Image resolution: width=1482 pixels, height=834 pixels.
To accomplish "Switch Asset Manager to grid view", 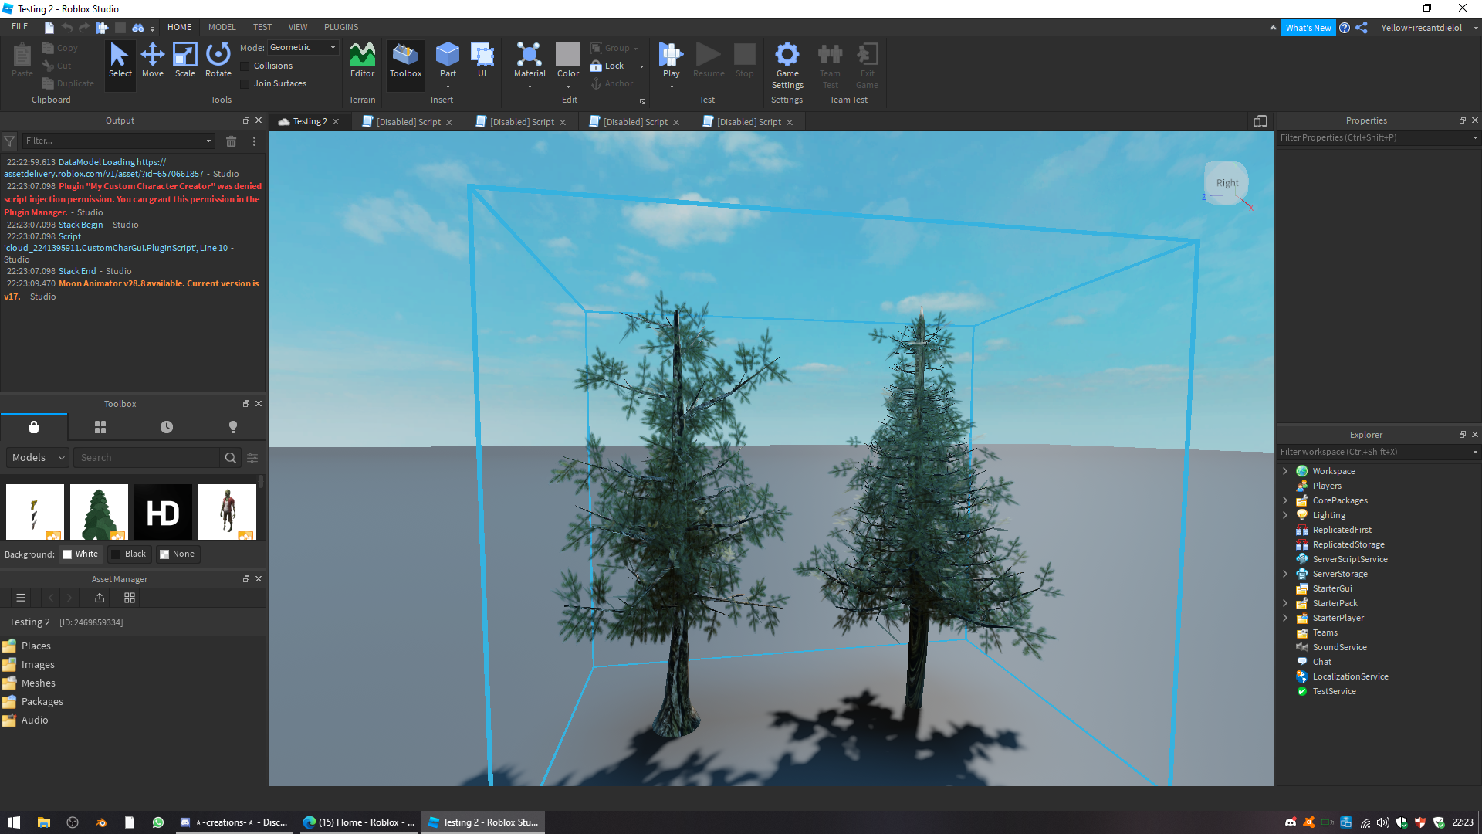I will 130,598.
